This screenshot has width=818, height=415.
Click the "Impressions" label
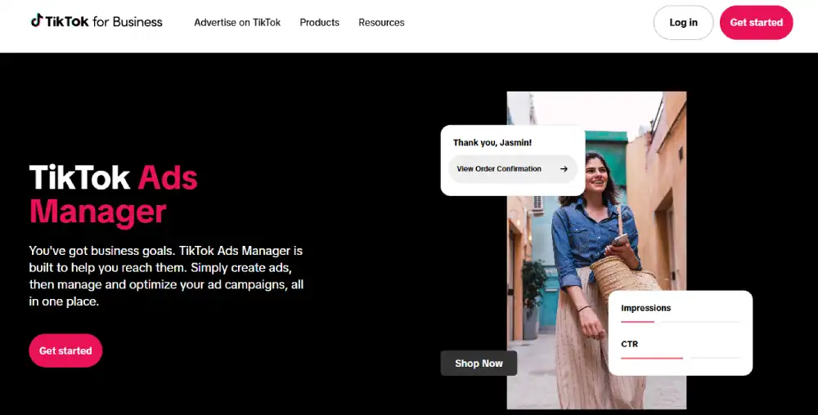(646, 308)
